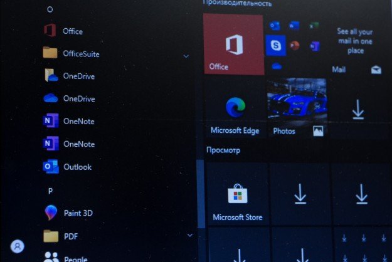Expand the OfficeSuite folder chevron
The image size is (392, 262).
tap(186, 56)
